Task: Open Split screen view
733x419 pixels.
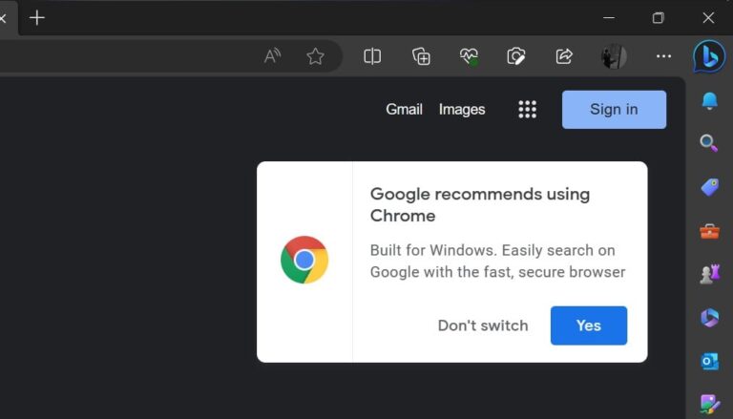Action: coord(372,56)
